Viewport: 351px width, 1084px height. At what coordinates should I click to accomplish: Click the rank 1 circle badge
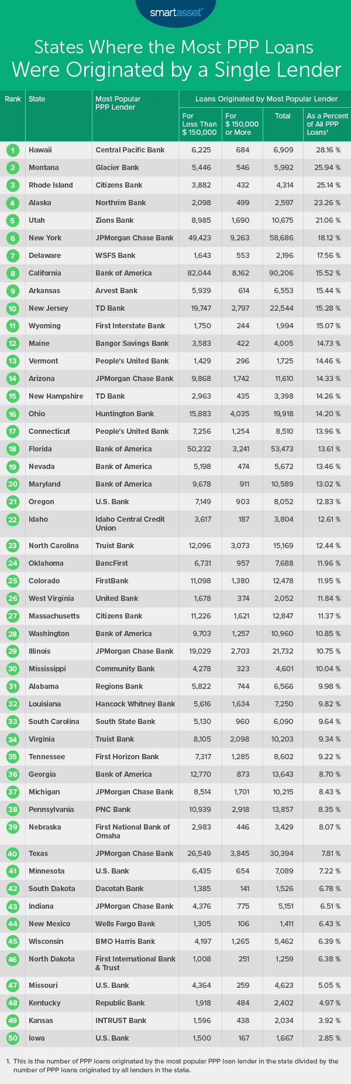click(x=12, y=150)
